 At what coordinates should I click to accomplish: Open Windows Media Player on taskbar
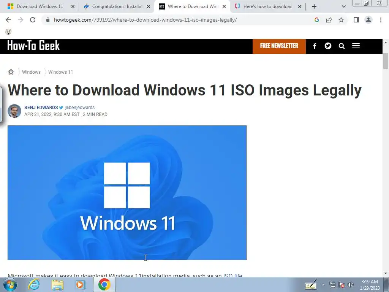coord(80,285)
